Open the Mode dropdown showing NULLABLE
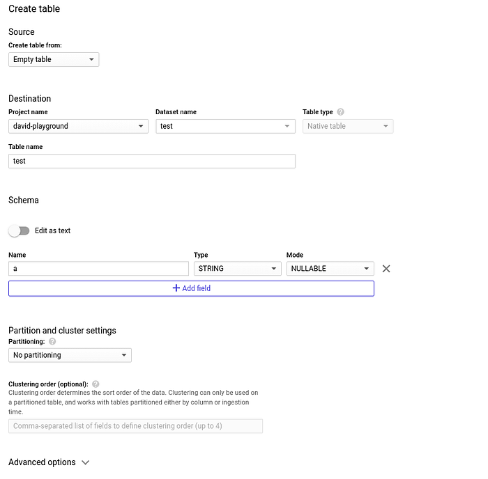Viewport: 488px width, 479px height. (330, 269)
